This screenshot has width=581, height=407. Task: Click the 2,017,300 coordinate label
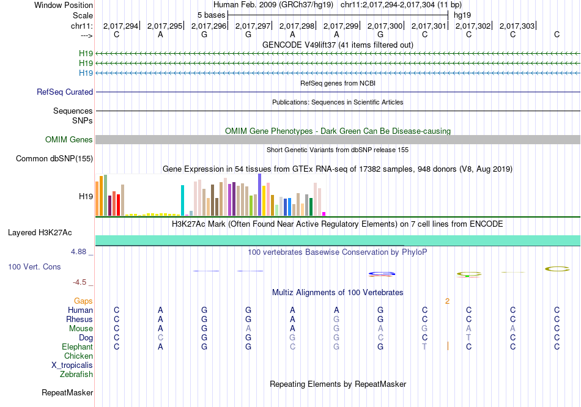tap(385, 26)
